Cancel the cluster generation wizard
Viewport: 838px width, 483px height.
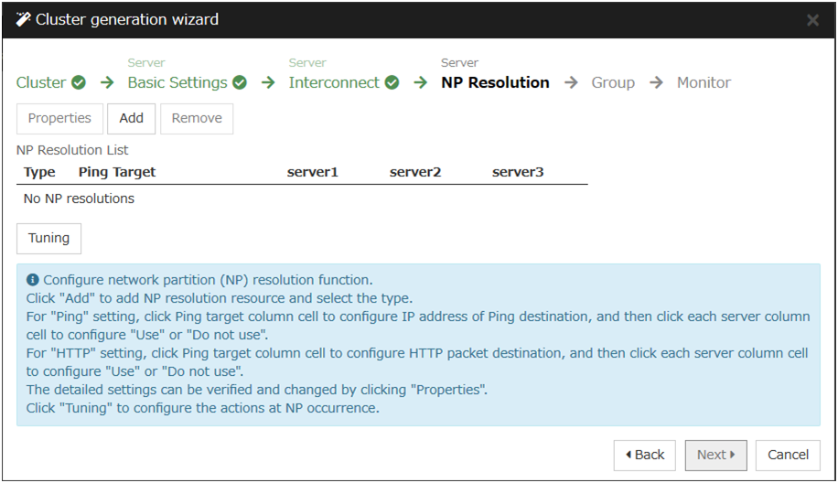[x=788, y=455]
